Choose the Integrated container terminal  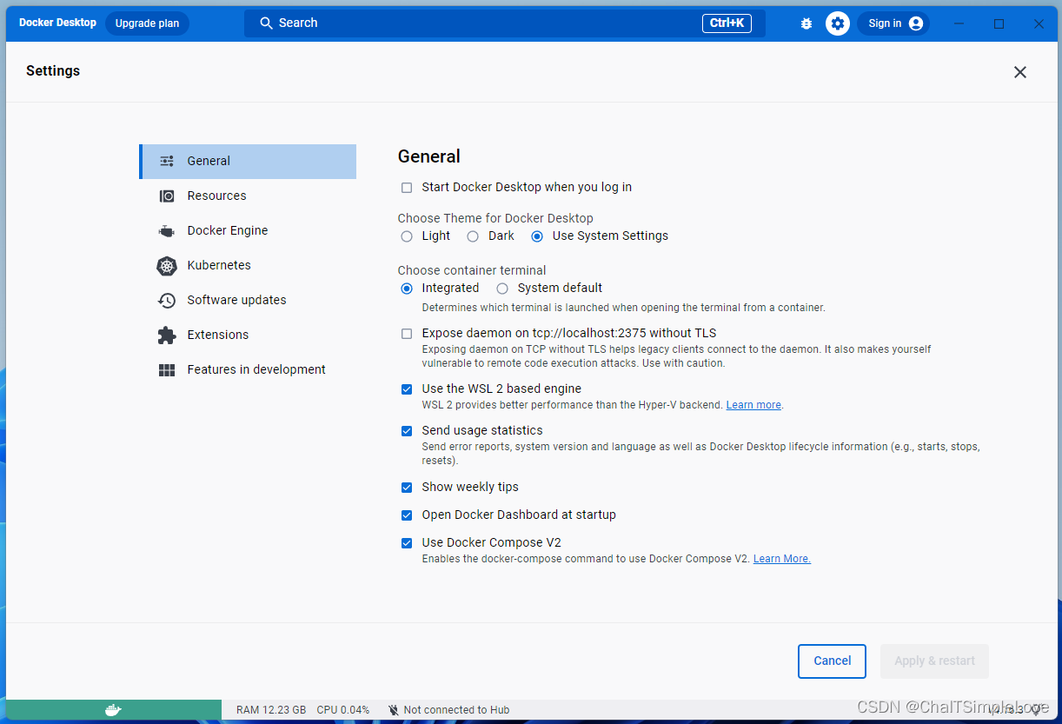[407, 289]
